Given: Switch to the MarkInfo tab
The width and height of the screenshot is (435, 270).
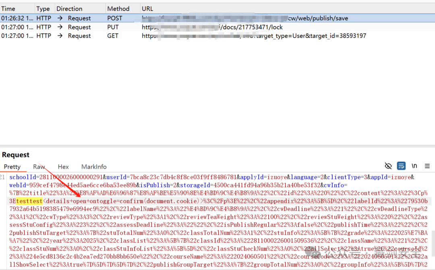Looking at the screenshot, I should (x=94, y=167).
